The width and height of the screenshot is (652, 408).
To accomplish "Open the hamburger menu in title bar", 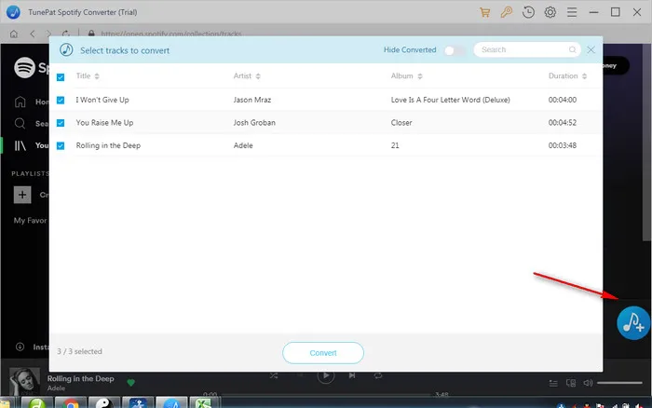I will click(x=572, y=12).
